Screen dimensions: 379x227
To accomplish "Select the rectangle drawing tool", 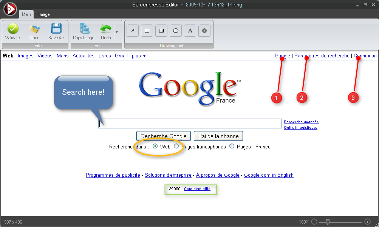I will point(147,31).
